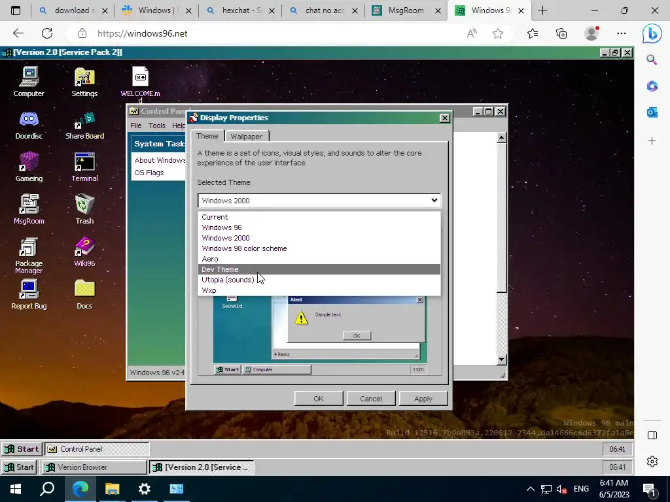Go back with the browser arrow
The height and width of the screenshot is (502, 670).
pyautogui.click(x=18, y=33)
